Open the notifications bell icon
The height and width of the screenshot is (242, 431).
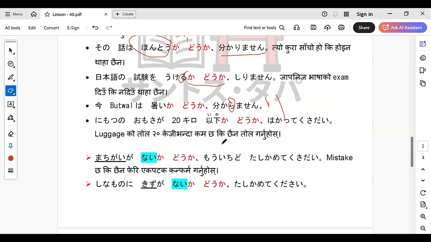335,14
